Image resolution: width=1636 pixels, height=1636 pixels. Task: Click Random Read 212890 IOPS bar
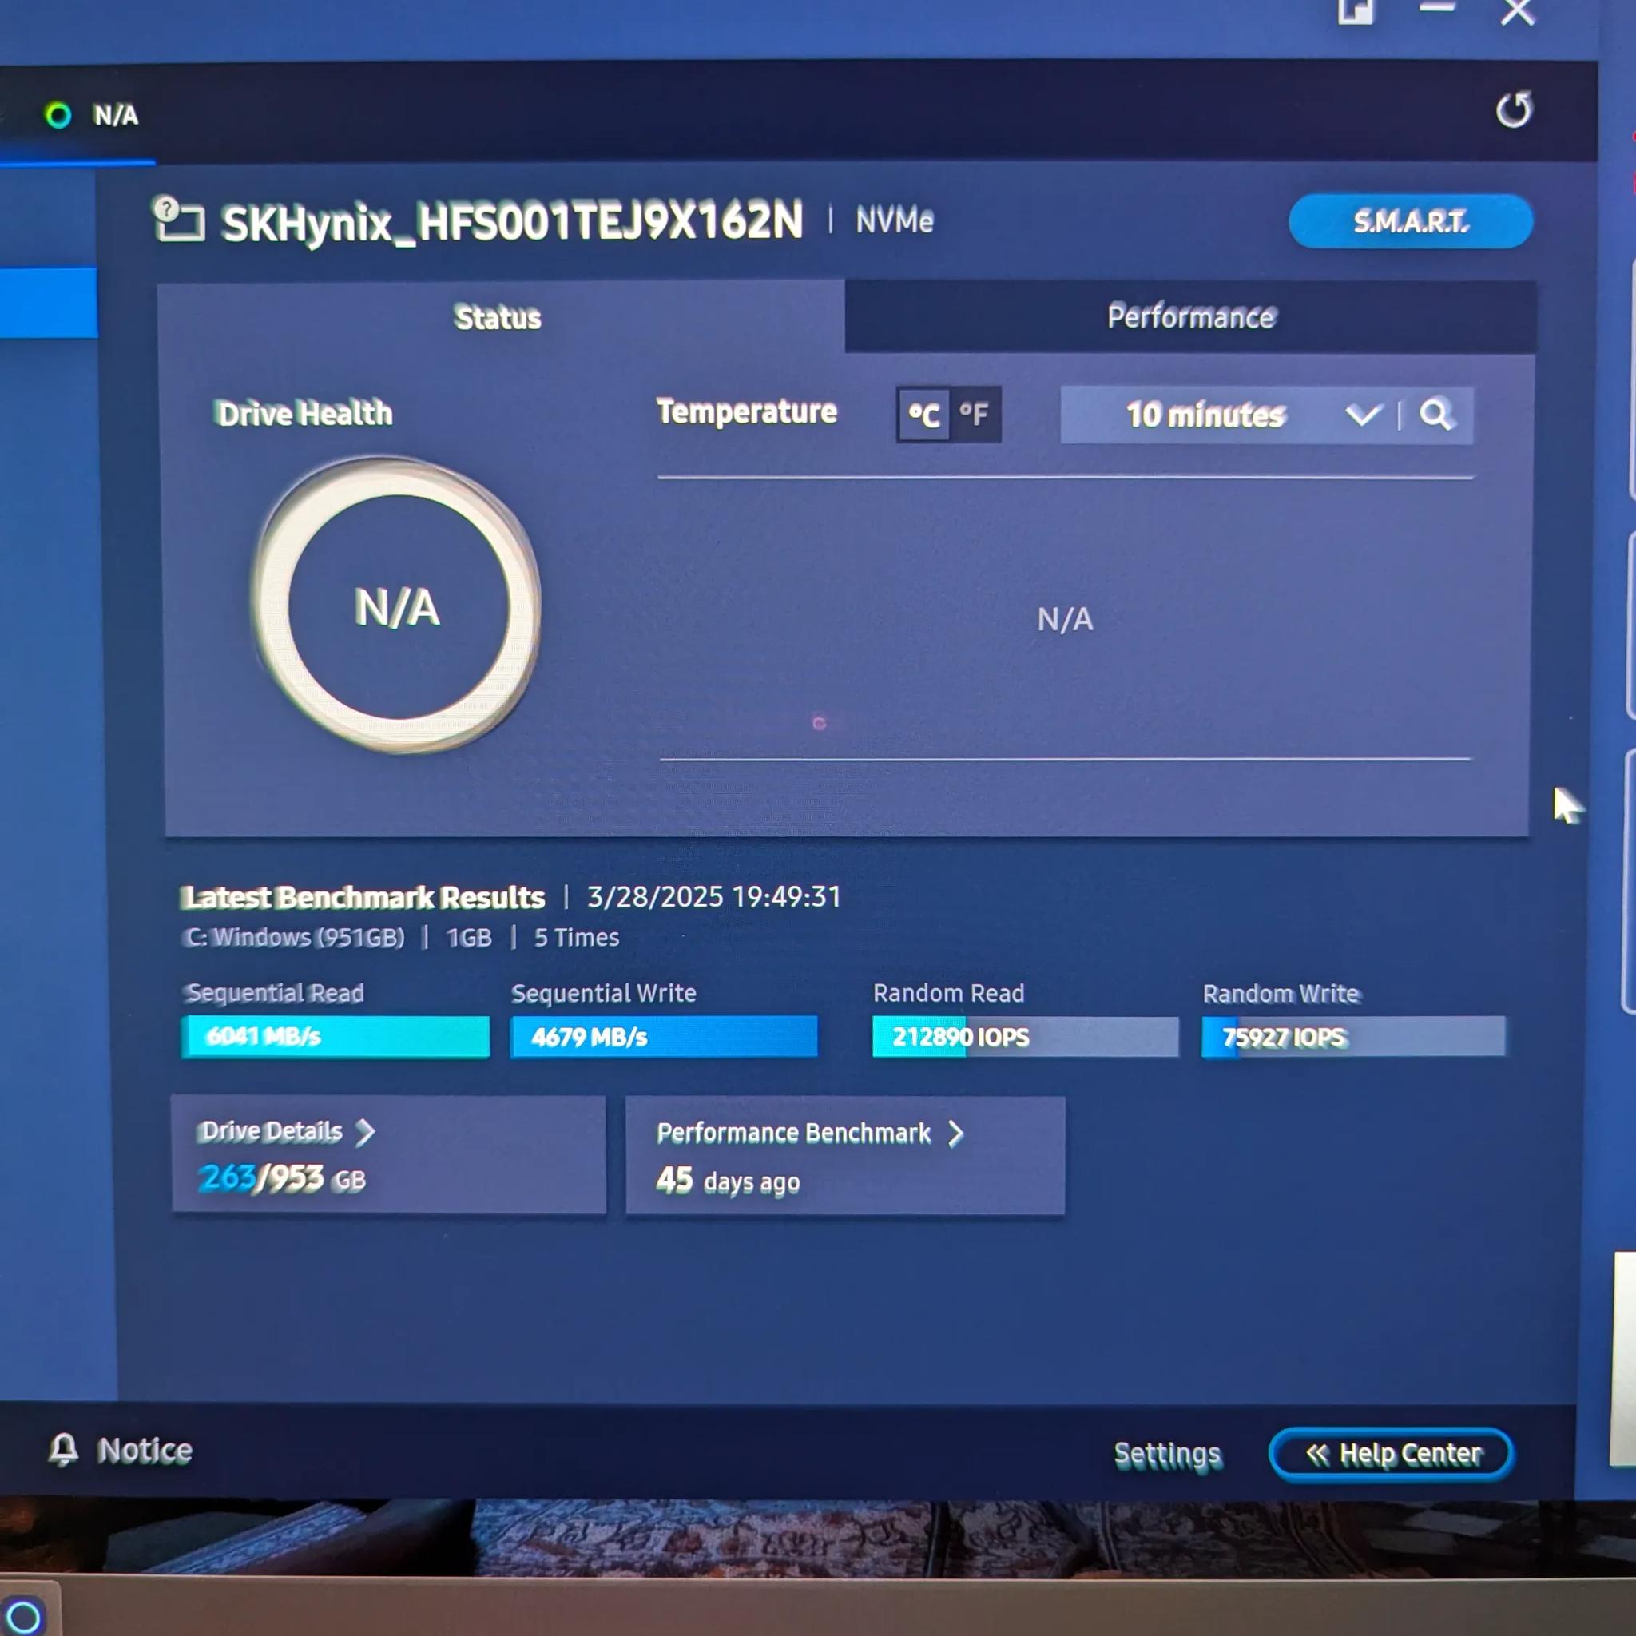coord(1026,1036)
